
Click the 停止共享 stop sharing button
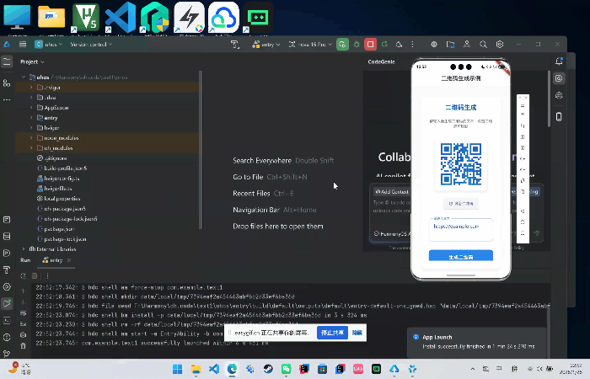[332, 333]
